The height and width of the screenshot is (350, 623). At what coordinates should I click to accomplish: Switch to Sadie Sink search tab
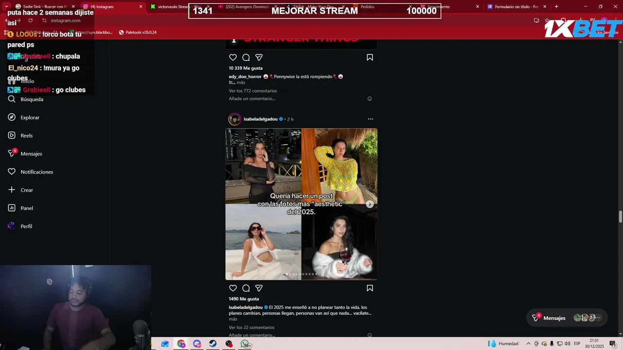coord(44,7)
